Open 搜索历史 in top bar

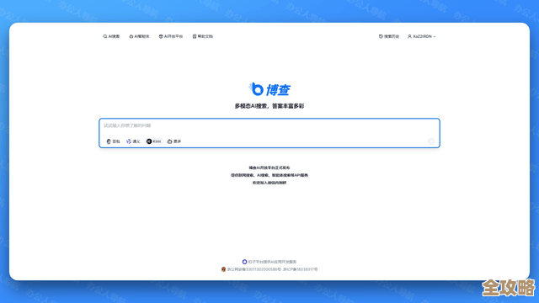[389, 36]
